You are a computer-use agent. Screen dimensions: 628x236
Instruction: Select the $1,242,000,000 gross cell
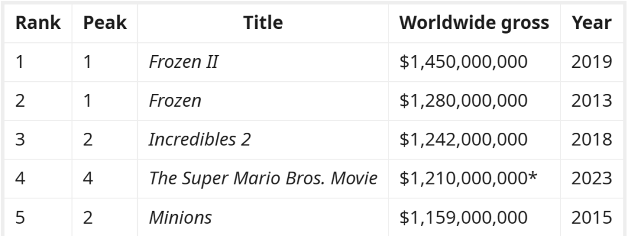463,140
